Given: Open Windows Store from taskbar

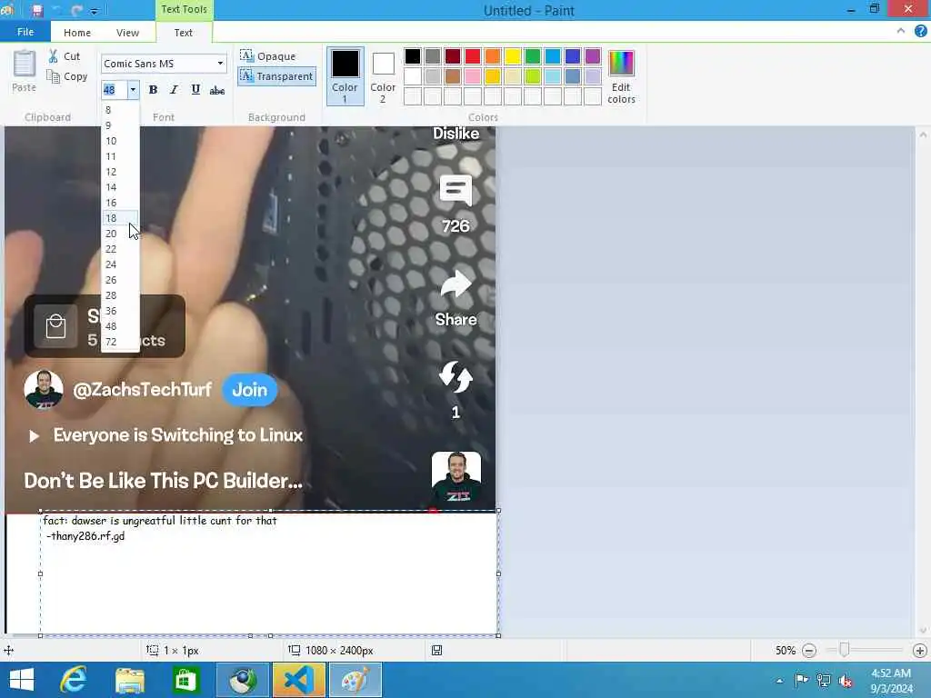Looking at the screenshot, I should pos(185,680).
